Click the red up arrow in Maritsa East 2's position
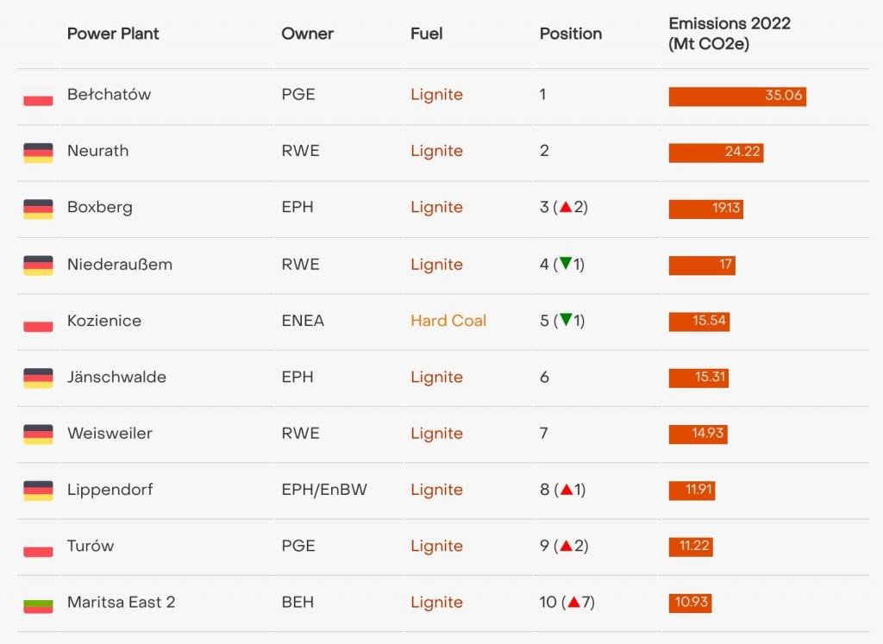 (573, 603)
